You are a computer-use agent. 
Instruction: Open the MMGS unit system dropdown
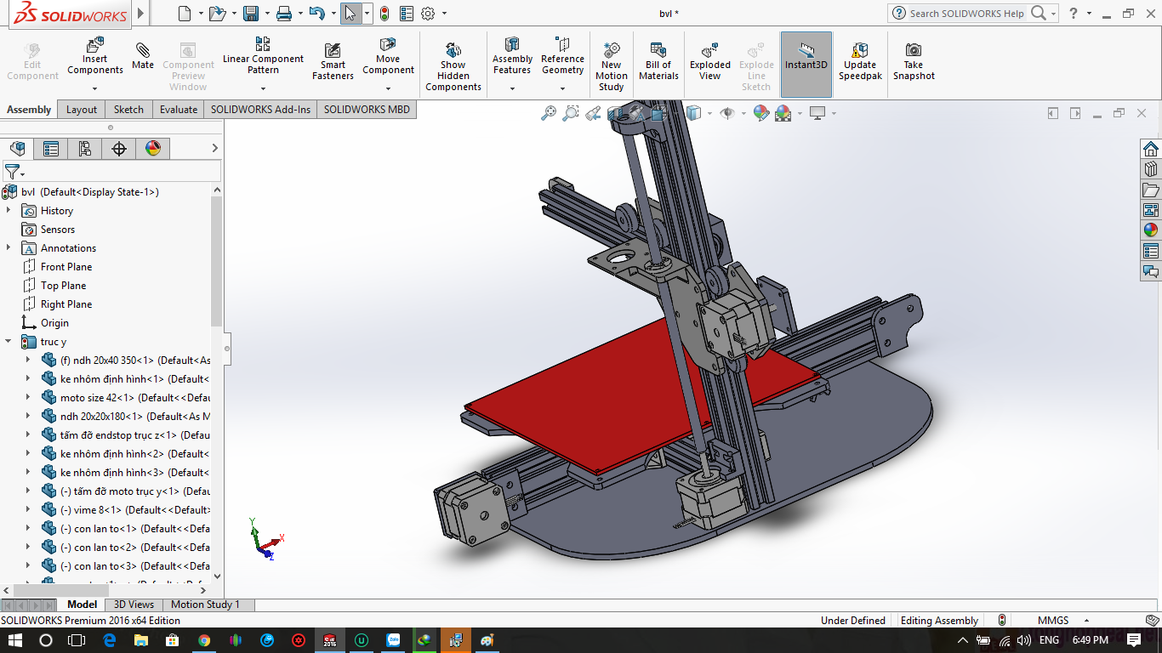click(x=1086, y=621)
